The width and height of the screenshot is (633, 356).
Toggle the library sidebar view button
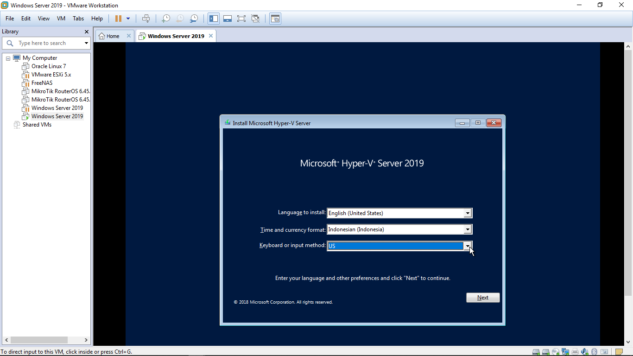[214, 19]
